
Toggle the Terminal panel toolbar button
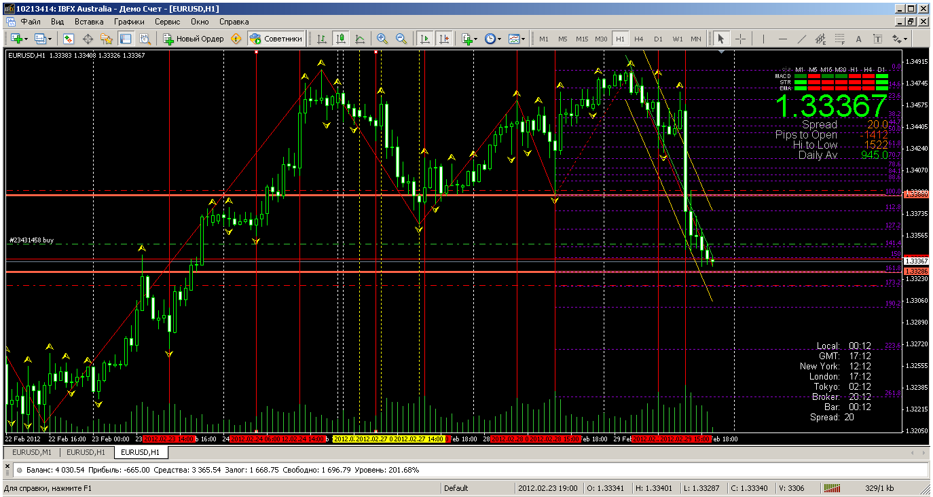[126, 39]
